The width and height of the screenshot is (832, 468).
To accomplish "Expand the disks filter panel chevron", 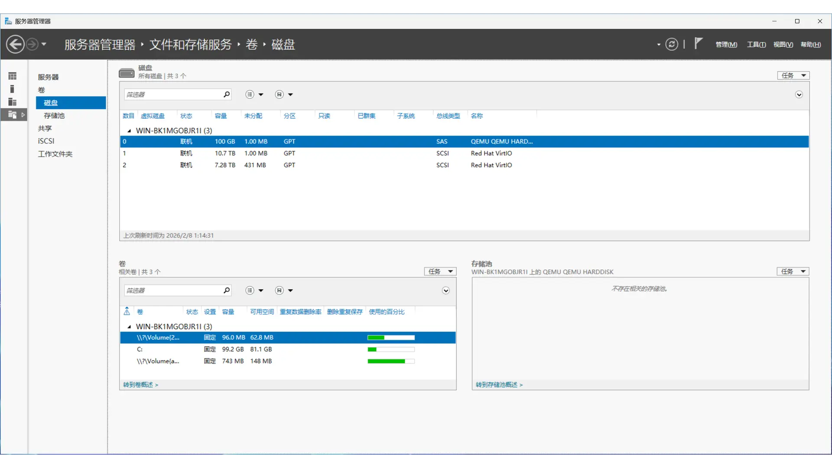I will [x=799, y=94].
